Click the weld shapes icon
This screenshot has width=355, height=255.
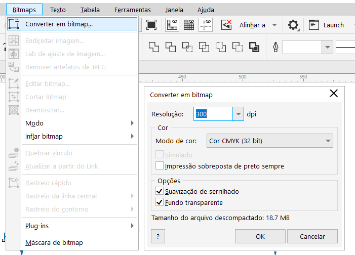click(x=153, y=47)
